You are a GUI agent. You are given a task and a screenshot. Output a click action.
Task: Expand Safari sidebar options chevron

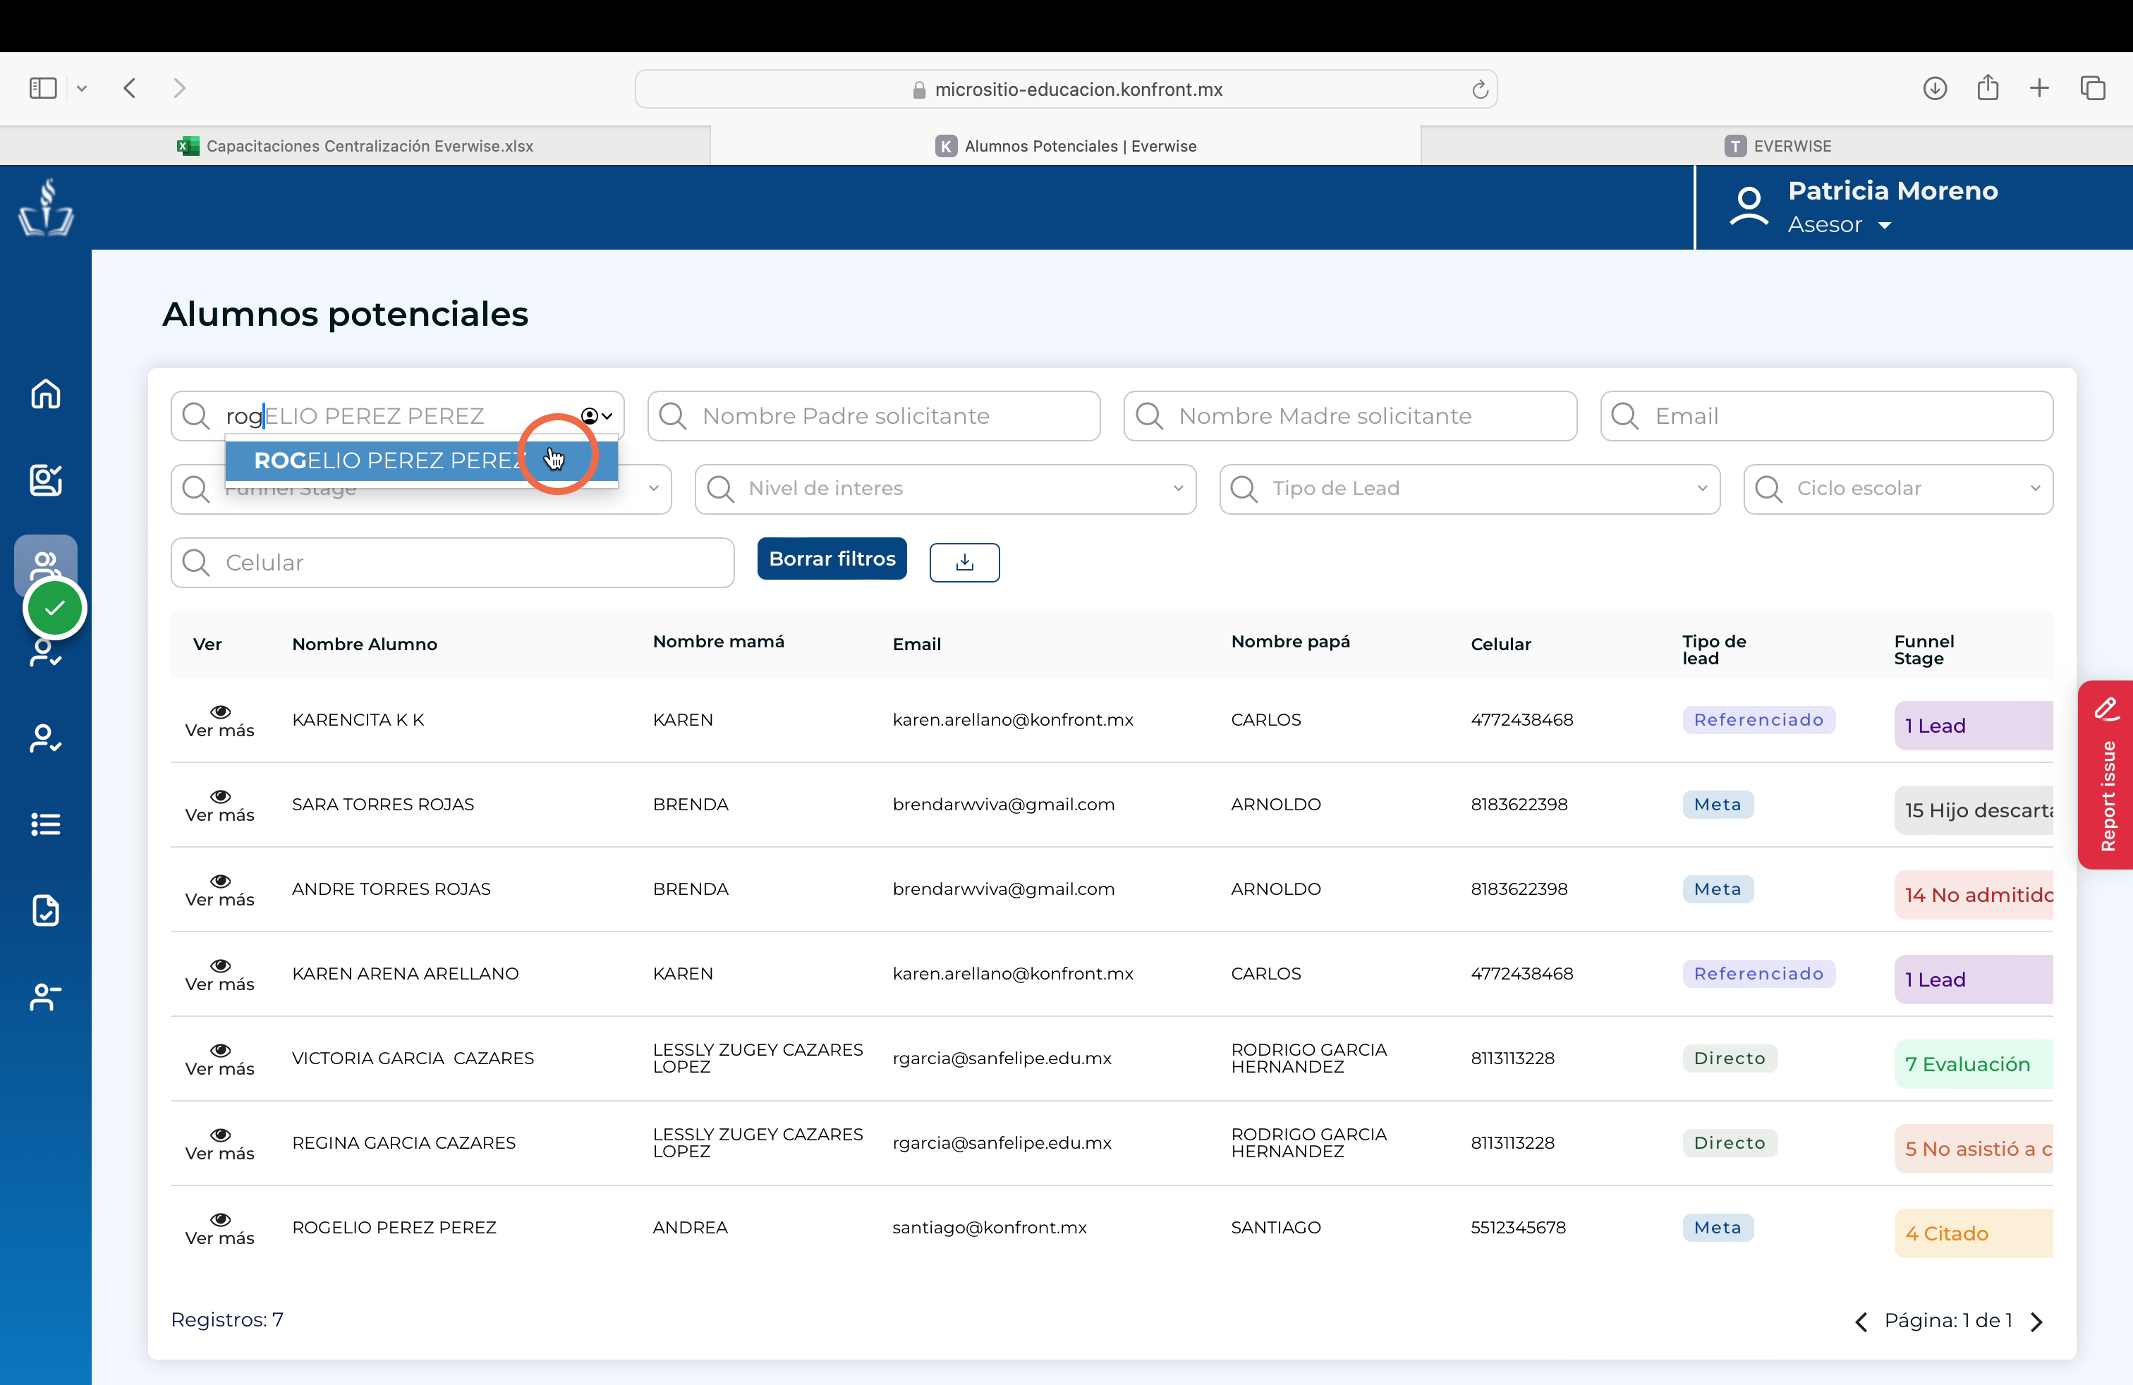tap(82, 87)
